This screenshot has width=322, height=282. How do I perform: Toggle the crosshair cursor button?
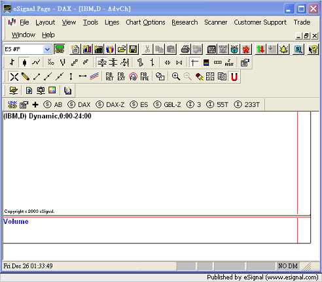(x=194, y=63)
